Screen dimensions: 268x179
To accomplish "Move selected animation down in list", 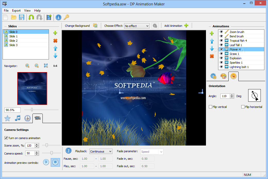I will (x=212, y=48).
